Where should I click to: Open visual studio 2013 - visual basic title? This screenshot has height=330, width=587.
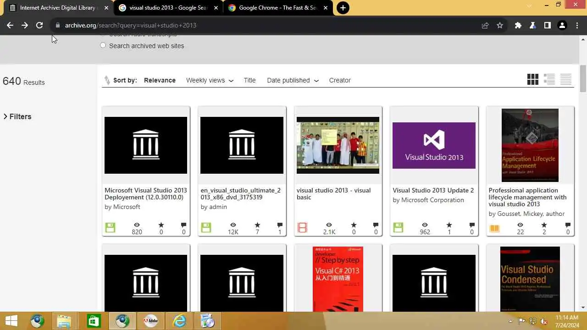333,194
